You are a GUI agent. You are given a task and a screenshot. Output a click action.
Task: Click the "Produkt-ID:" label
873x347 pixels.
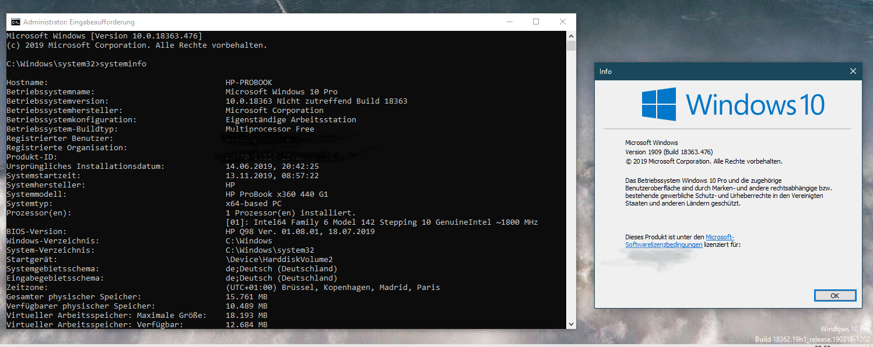(32, 157)
